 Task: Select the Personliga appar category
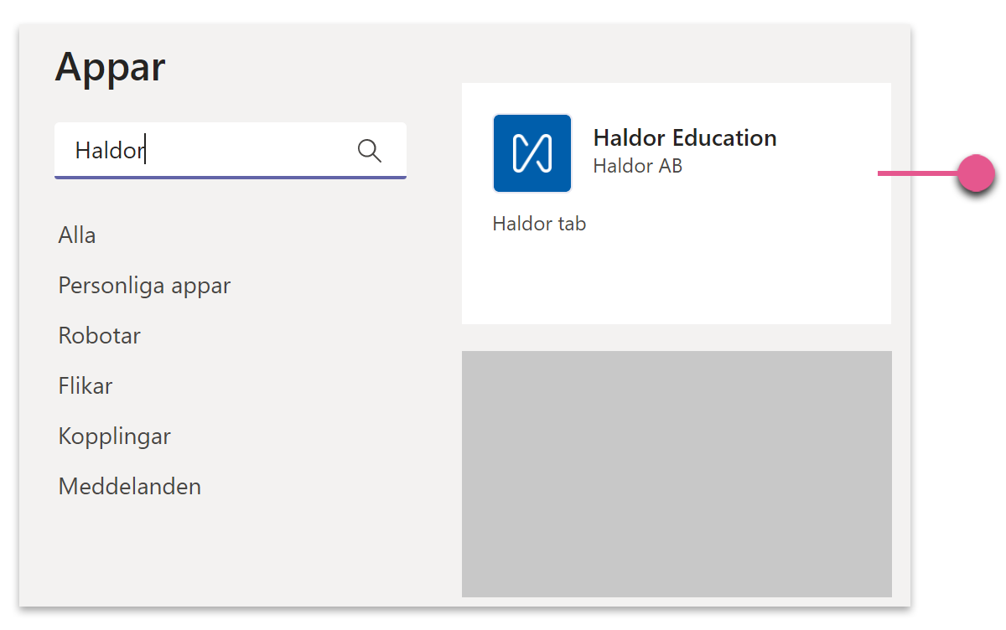tap(144, 287)
